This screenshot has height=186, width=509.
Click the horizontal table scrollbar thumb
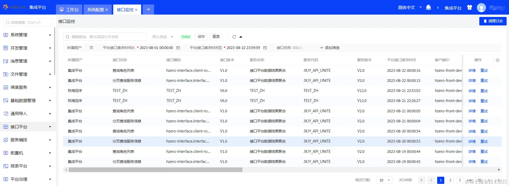coord(155,170)
